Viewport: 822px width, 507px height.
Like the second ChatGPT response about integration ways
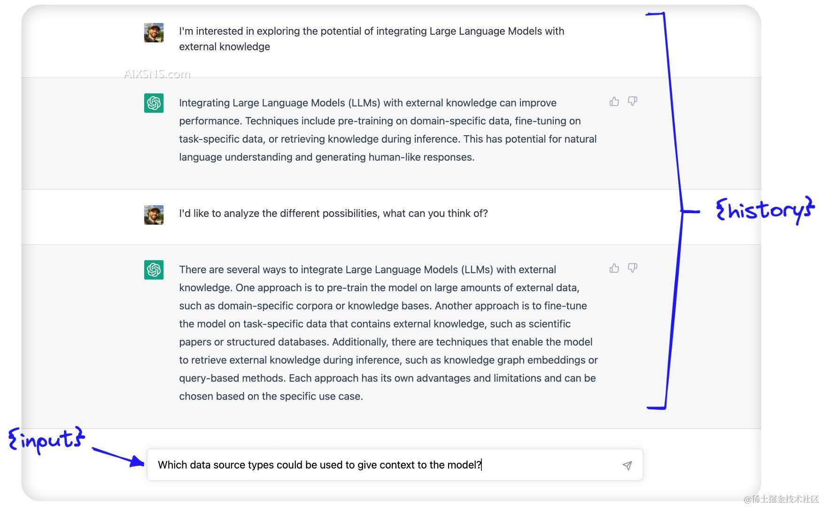[x=614, y=268]
